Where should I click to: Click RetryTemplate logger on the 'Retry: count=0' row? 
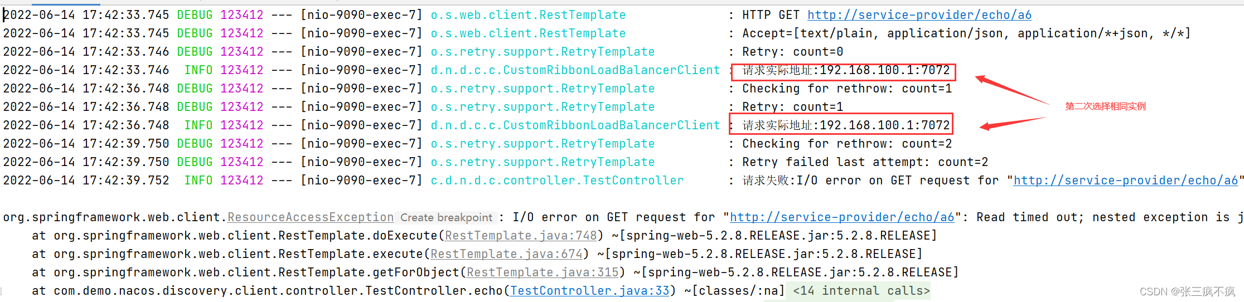tap(543, 52)
